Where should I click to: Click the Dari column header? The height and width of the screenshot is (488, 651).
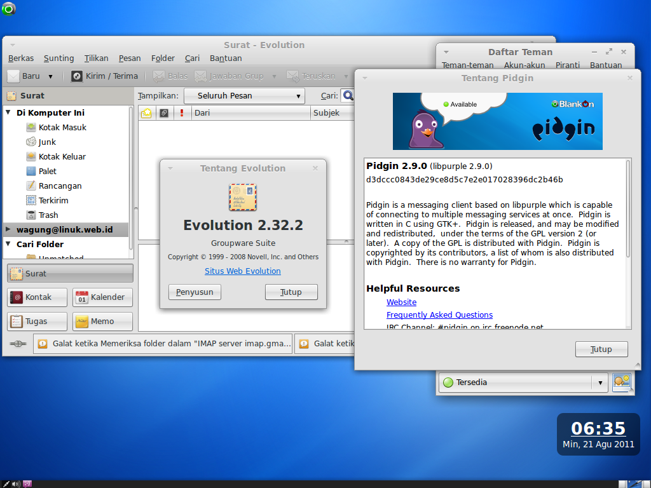tap(250, 113)
